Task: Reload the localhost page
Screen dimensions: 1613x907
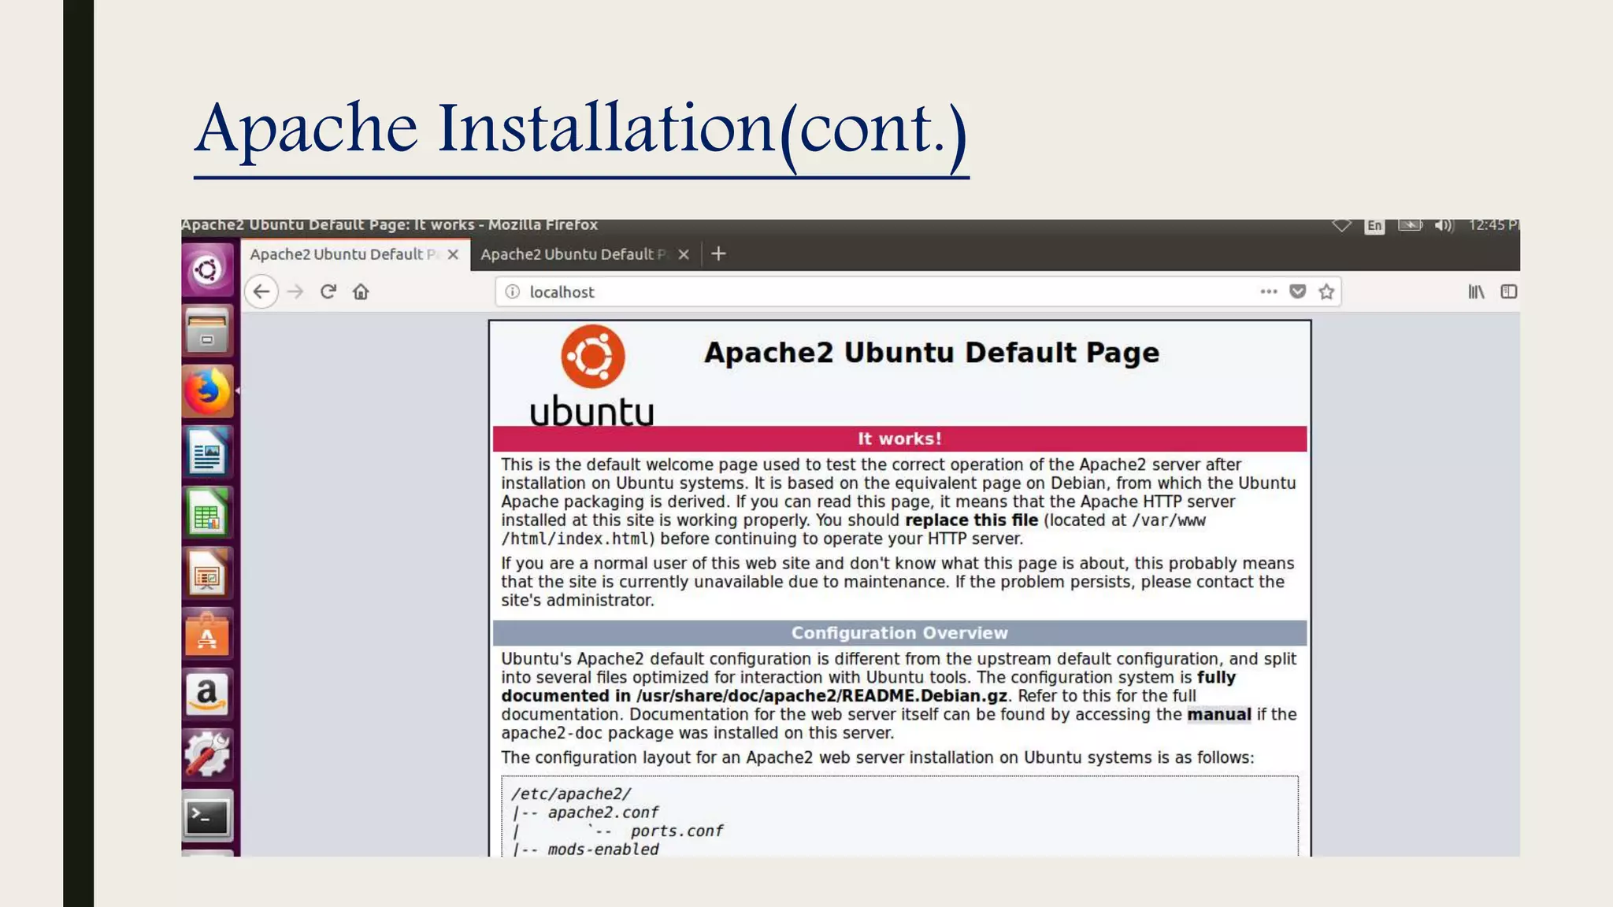Action: [x=328, y=292]
